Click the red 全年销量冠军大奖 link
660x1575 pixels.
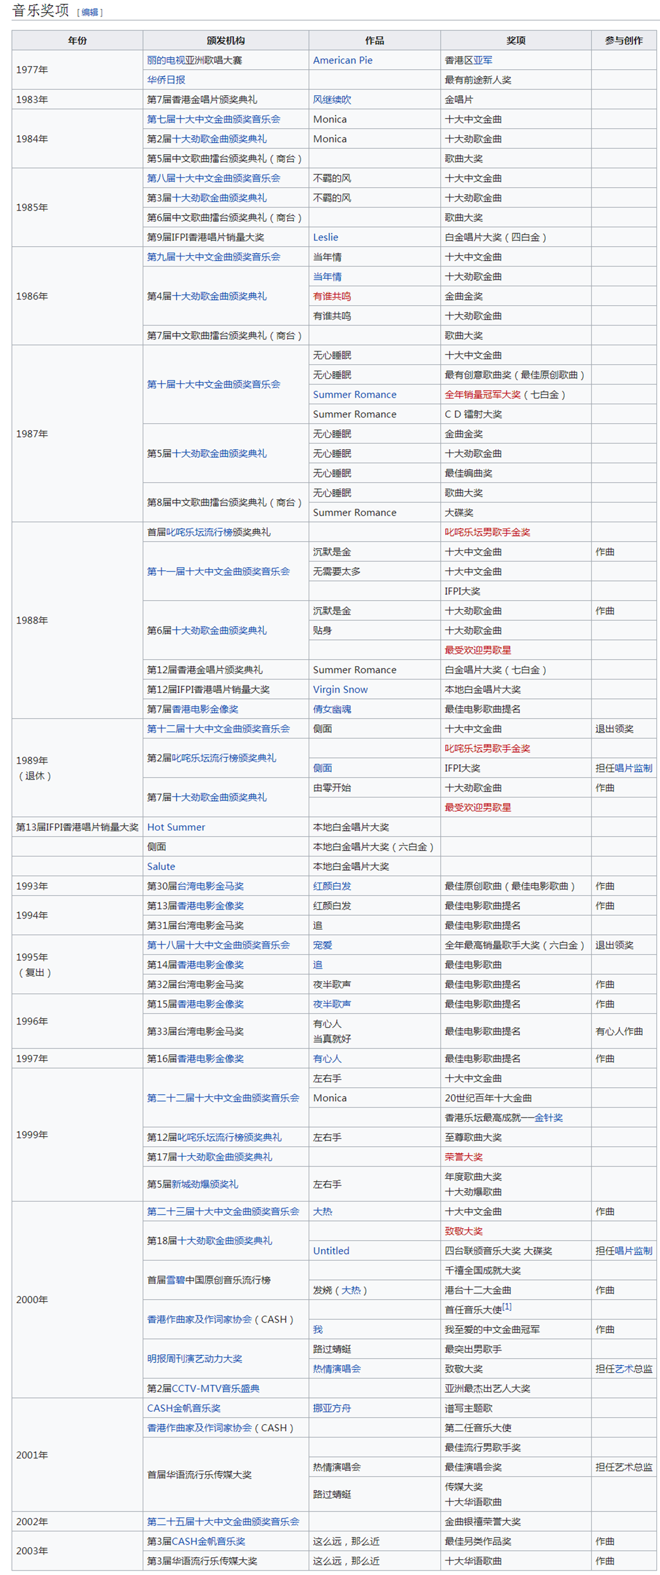coord(483,395)
